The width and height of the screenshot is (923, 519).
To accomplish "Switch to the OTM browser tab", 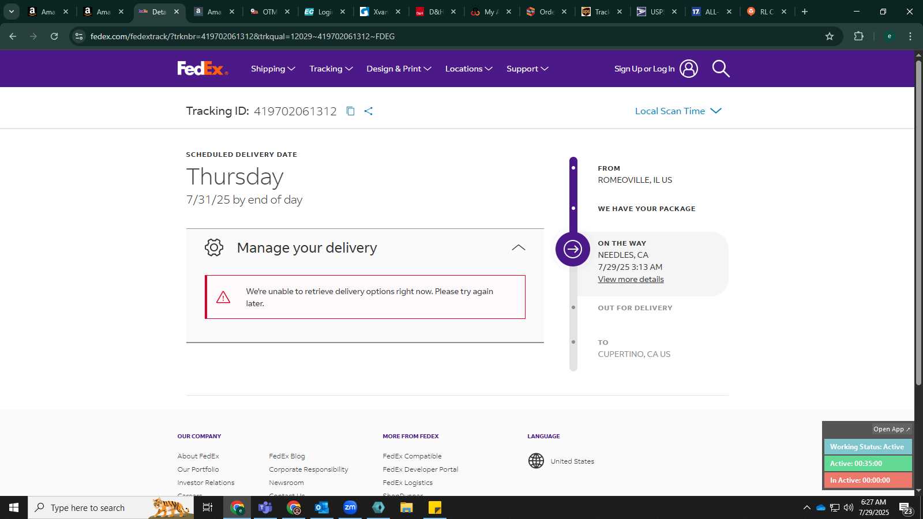I will [x=269, y=12].
